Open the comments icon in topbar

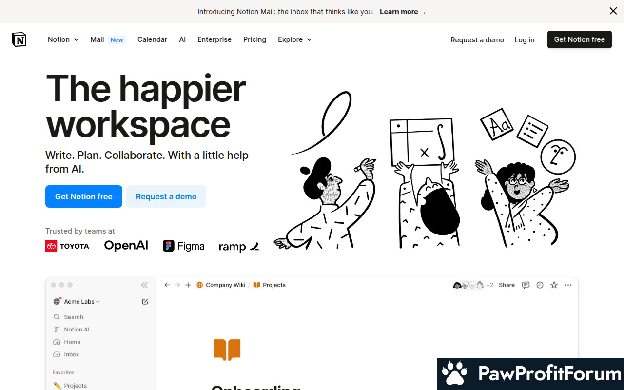pos(526,285)
